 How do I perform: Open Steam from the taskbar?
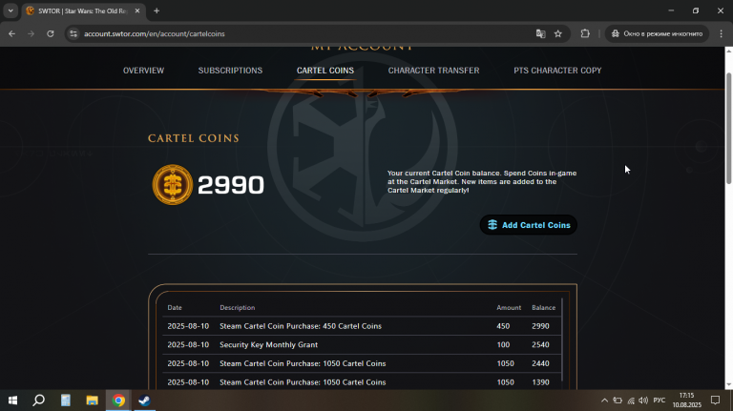[x=144, y=401]
